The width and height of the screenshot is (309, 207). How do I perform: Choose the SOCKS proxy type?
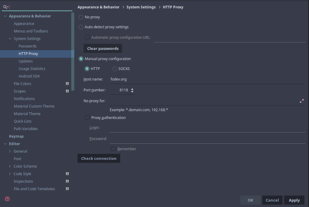coord(115,69)
